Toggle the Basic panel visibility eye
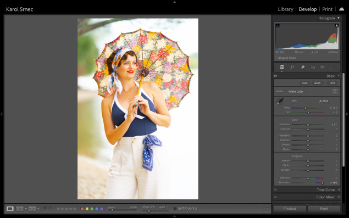Screen dimensions: 349x218 click(x=275, y=76)
